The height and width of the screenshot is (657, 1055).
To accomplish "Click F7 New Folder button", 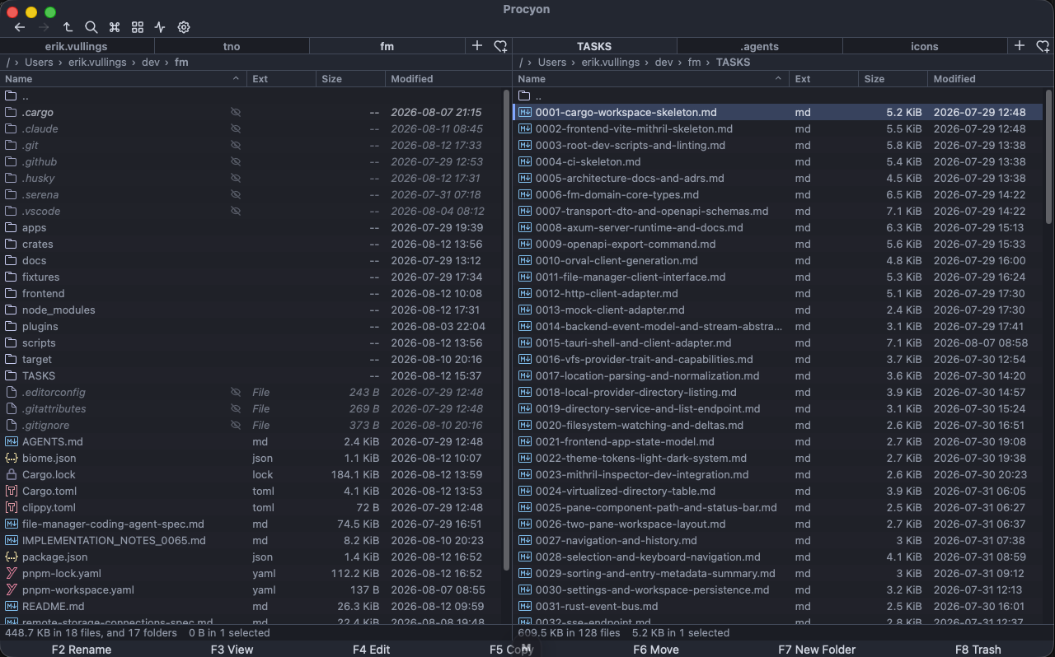I will (x=817, y=650).
